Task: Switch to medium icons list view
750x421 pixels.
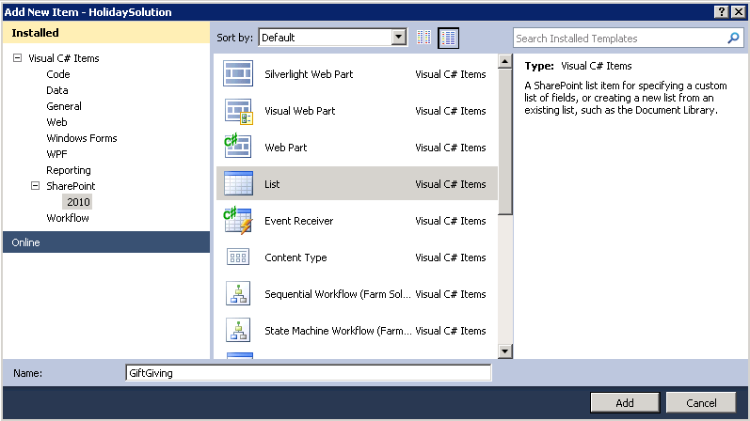Action: tap(448, 38)
